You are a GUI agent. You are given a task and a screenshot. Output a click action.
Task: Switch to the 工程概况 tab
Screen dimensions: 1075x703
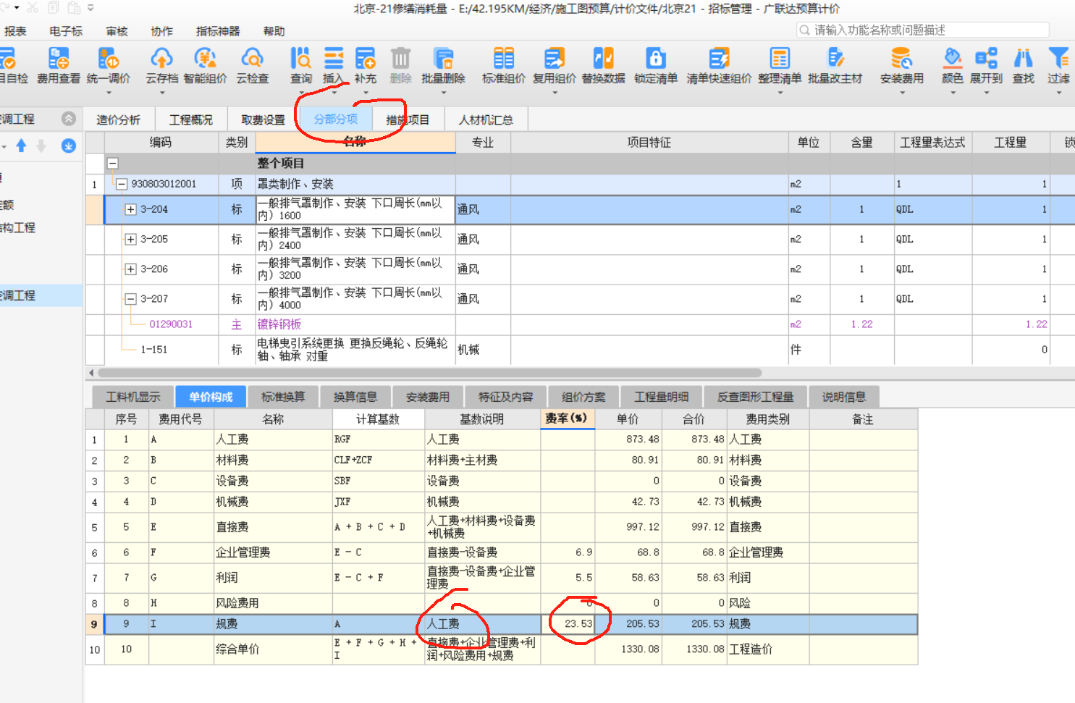191,119
